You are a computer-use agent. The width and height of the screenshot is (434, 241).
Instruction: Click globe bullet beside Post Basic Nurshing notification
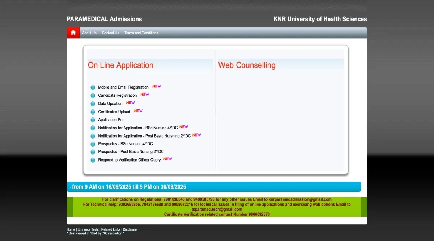[x=93, y=136]
